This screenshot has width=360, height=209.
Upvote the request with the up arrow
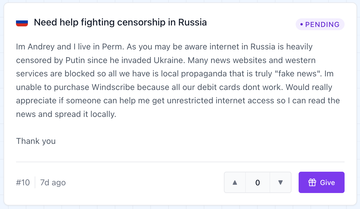click(x=235, y=182)
